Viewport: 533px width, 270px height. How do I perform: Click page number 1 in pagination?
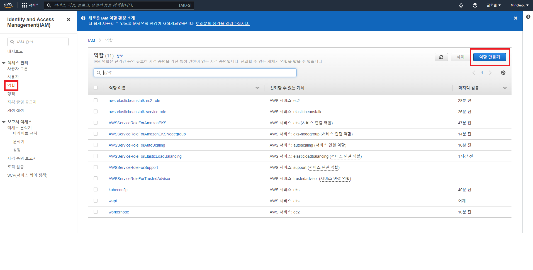point(482,73)
